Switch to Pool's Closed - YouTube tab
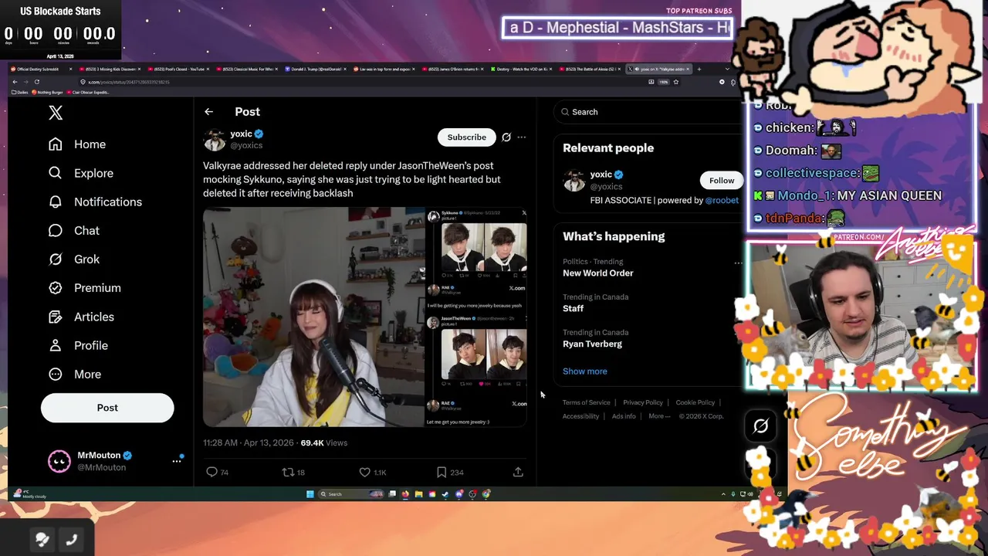Viewport: 988px width, 556px height. [x=177, y=69]
